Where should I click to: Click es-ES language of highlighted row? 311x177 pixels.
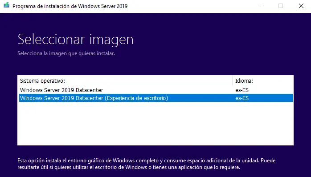242,98
